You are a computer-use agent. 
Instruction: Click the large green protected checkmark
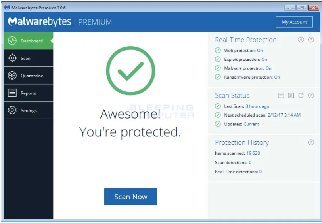[x=130, y=71]
